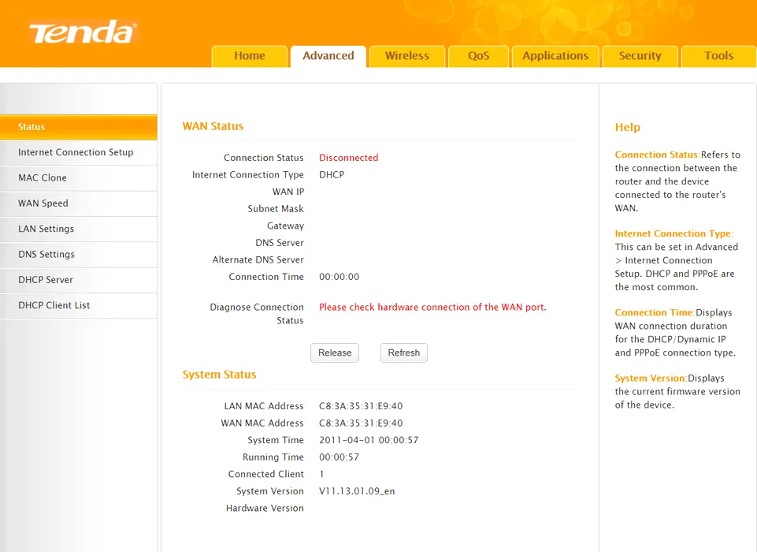Switch to the Wireless tab
Screen dimensions: 757x552
tap(407, 56)
